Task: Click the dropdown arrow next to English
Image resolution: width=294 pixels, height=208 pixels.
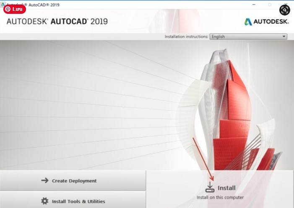Action: click(x=284, y=36)
